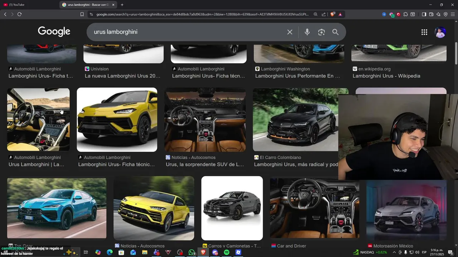Open 'Urus Lamborghini | La...' result title
This screenshot has width=458, height=257.
pos(36,165)
